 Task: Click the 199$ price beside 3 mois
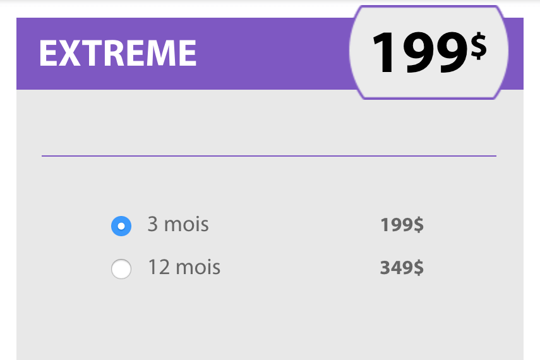pyautogui.click(x=402, y=225)
